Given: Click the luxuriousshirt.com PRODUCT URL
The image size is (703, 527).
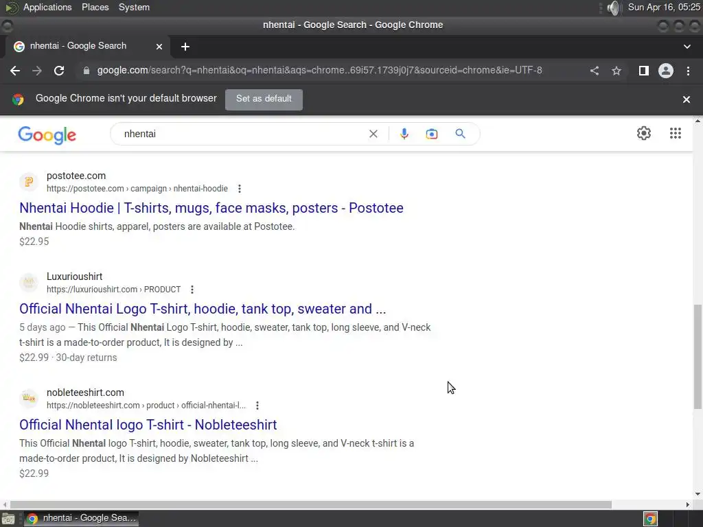Looking at the screenshot, I should (x=113, y=290).
